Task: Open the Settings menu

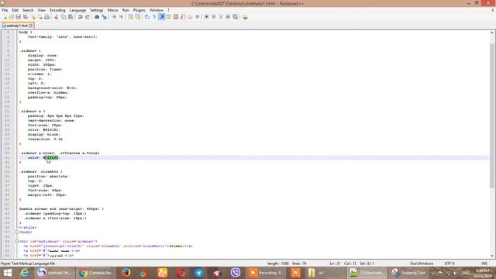Action: (x=96, y=10)
